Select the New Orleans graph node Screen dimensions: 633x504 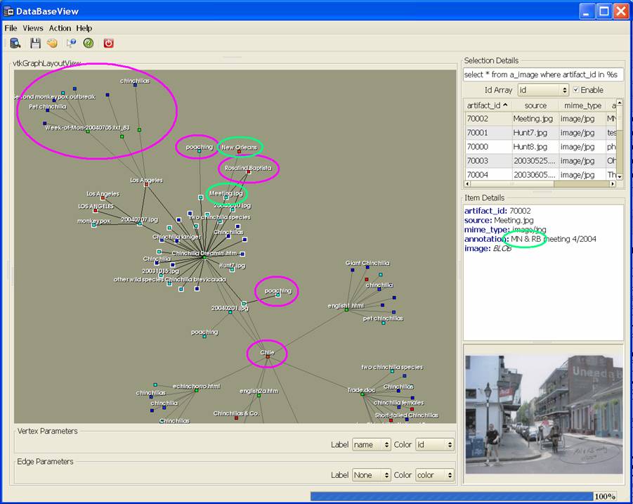[239, 150]
